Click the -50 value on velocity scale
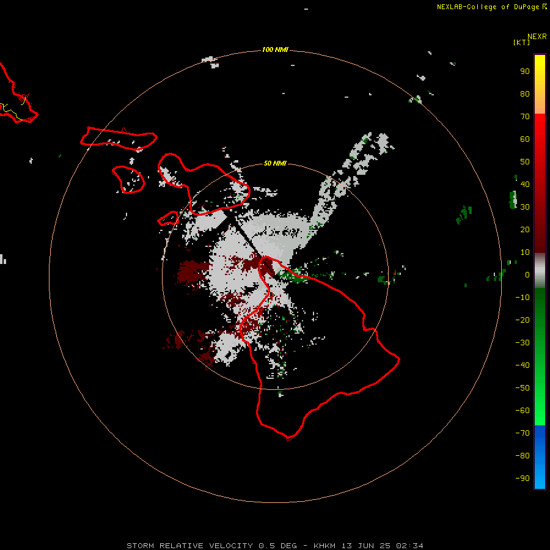 click(x=522, y=388)
